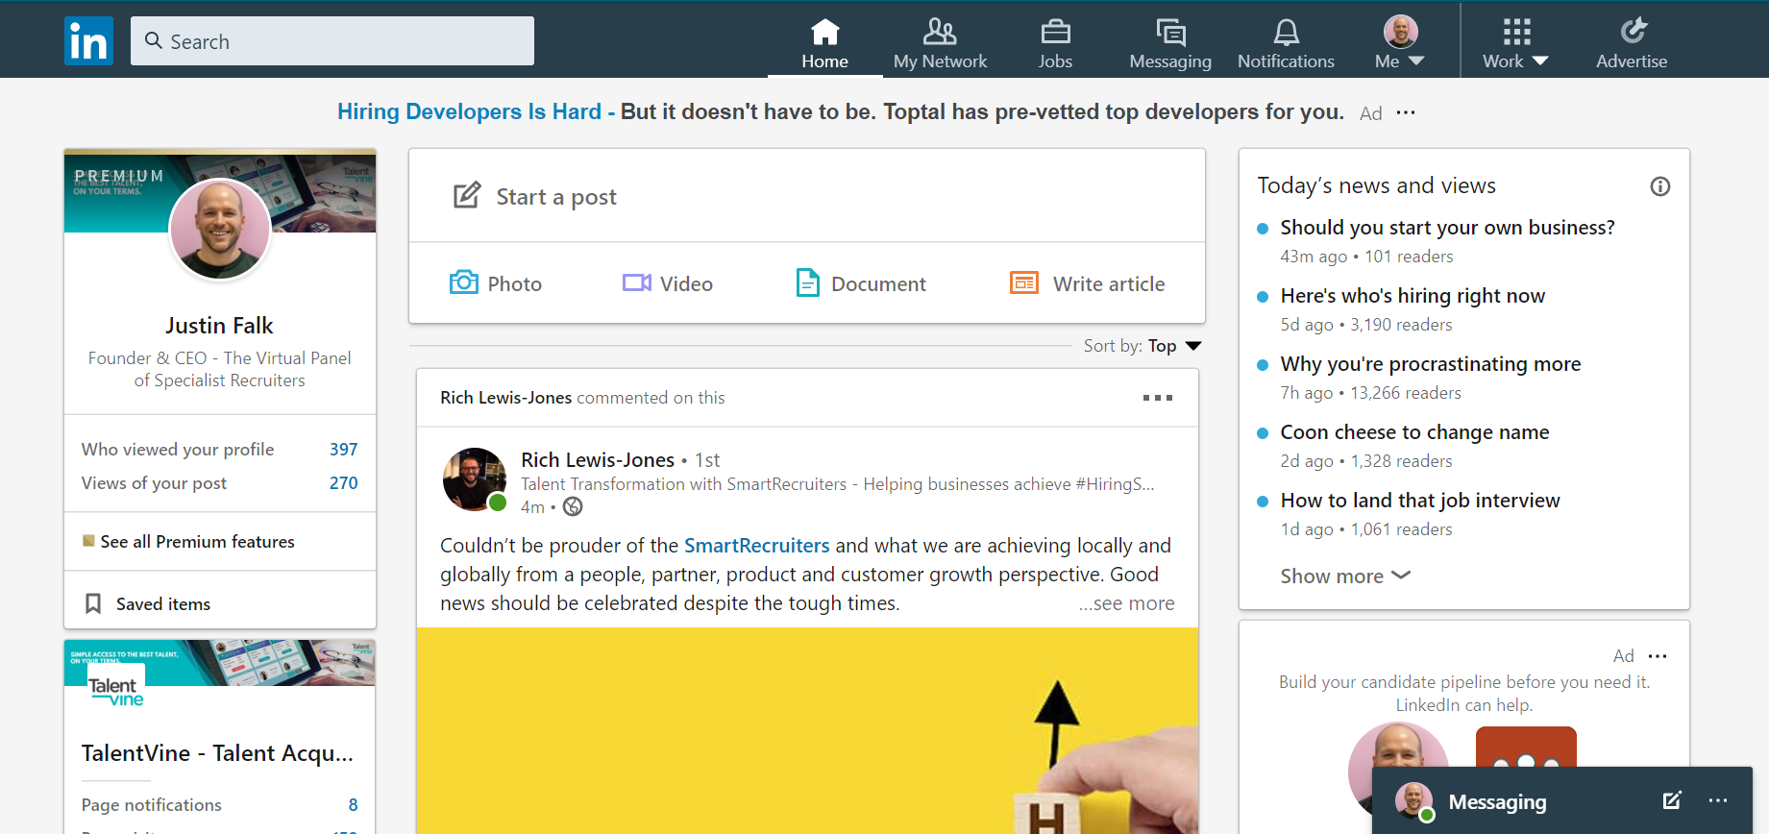
Task: Open the post options three-dot menu
Action: click(x=1158, y=397)
